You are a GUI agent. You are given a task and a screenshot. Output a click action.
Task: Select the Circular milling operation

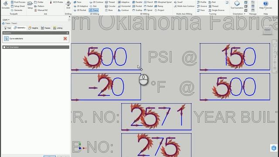(110, 6)
